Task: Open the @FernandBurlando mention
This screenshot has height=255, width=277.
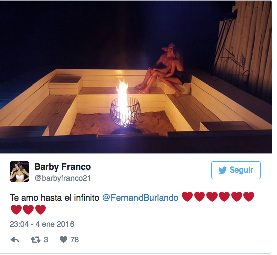Action: [x=141, y=198]
